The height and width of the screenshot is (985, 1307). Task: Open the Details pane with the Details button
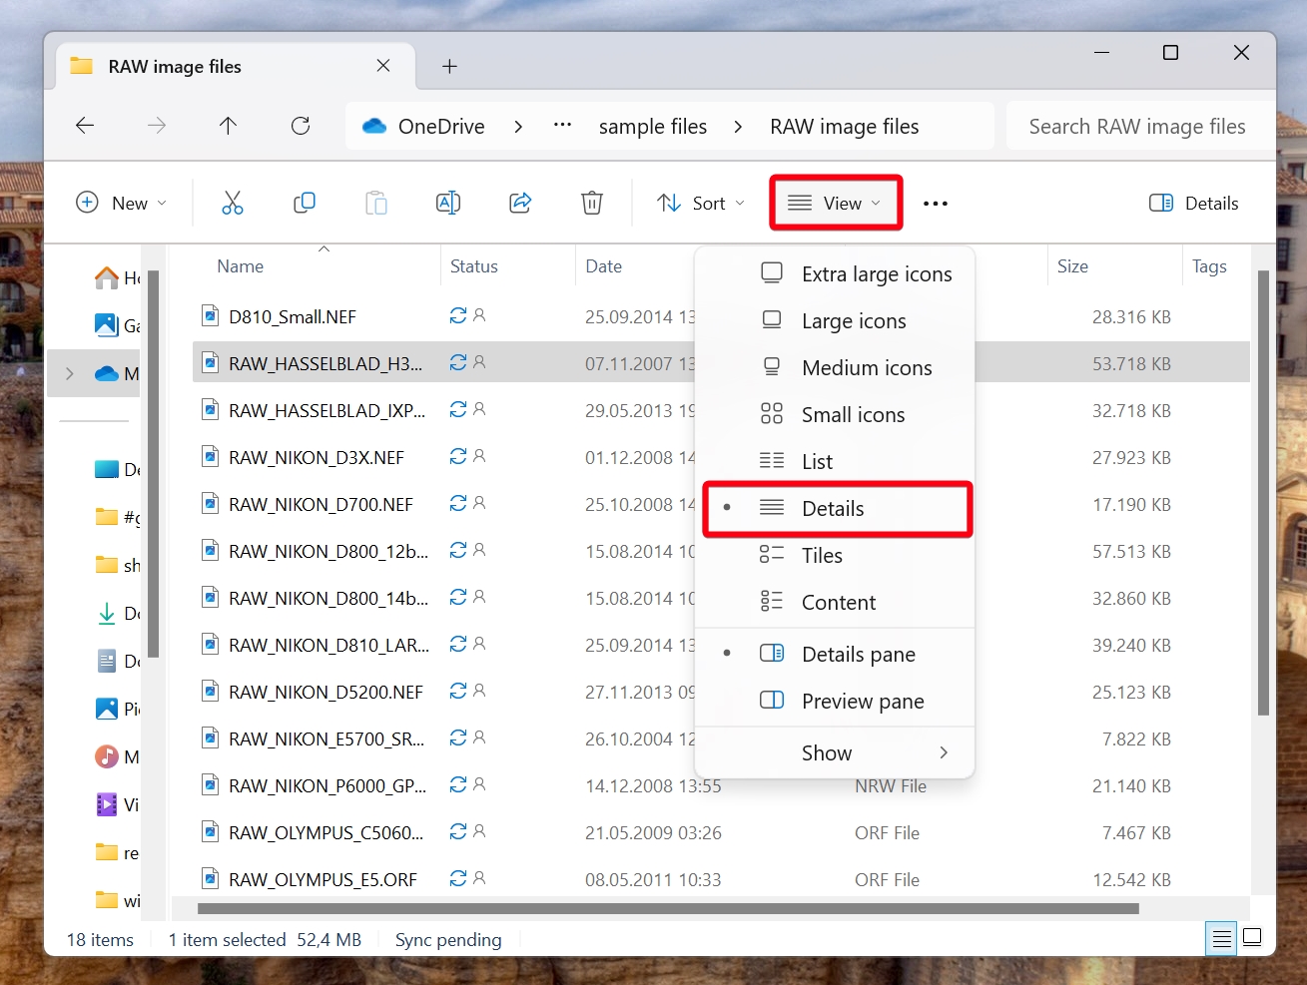coord(1193,203)
